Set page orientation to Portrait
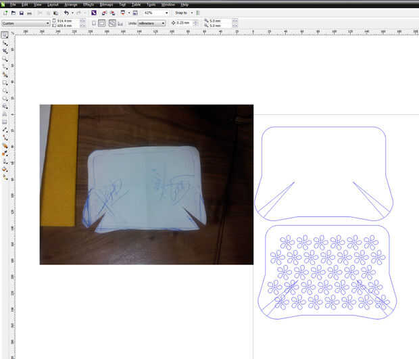Screen dimensions: 419x359 pos(94,23)
